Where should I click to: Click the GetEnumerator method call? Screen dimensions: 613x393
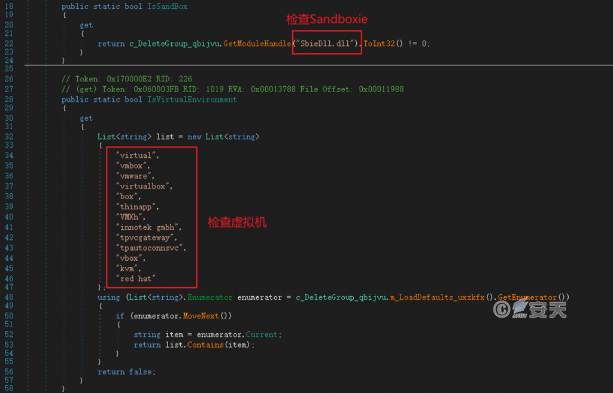(x=535, y=297)
